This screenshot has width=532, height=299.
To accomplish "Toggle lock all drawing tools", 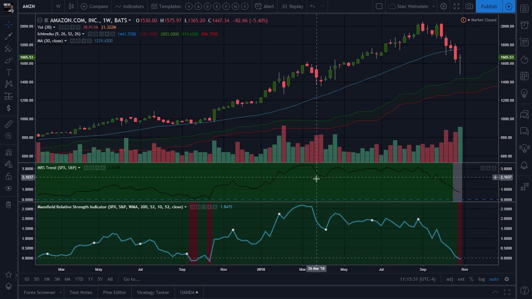I will click(x=8, y=176).
